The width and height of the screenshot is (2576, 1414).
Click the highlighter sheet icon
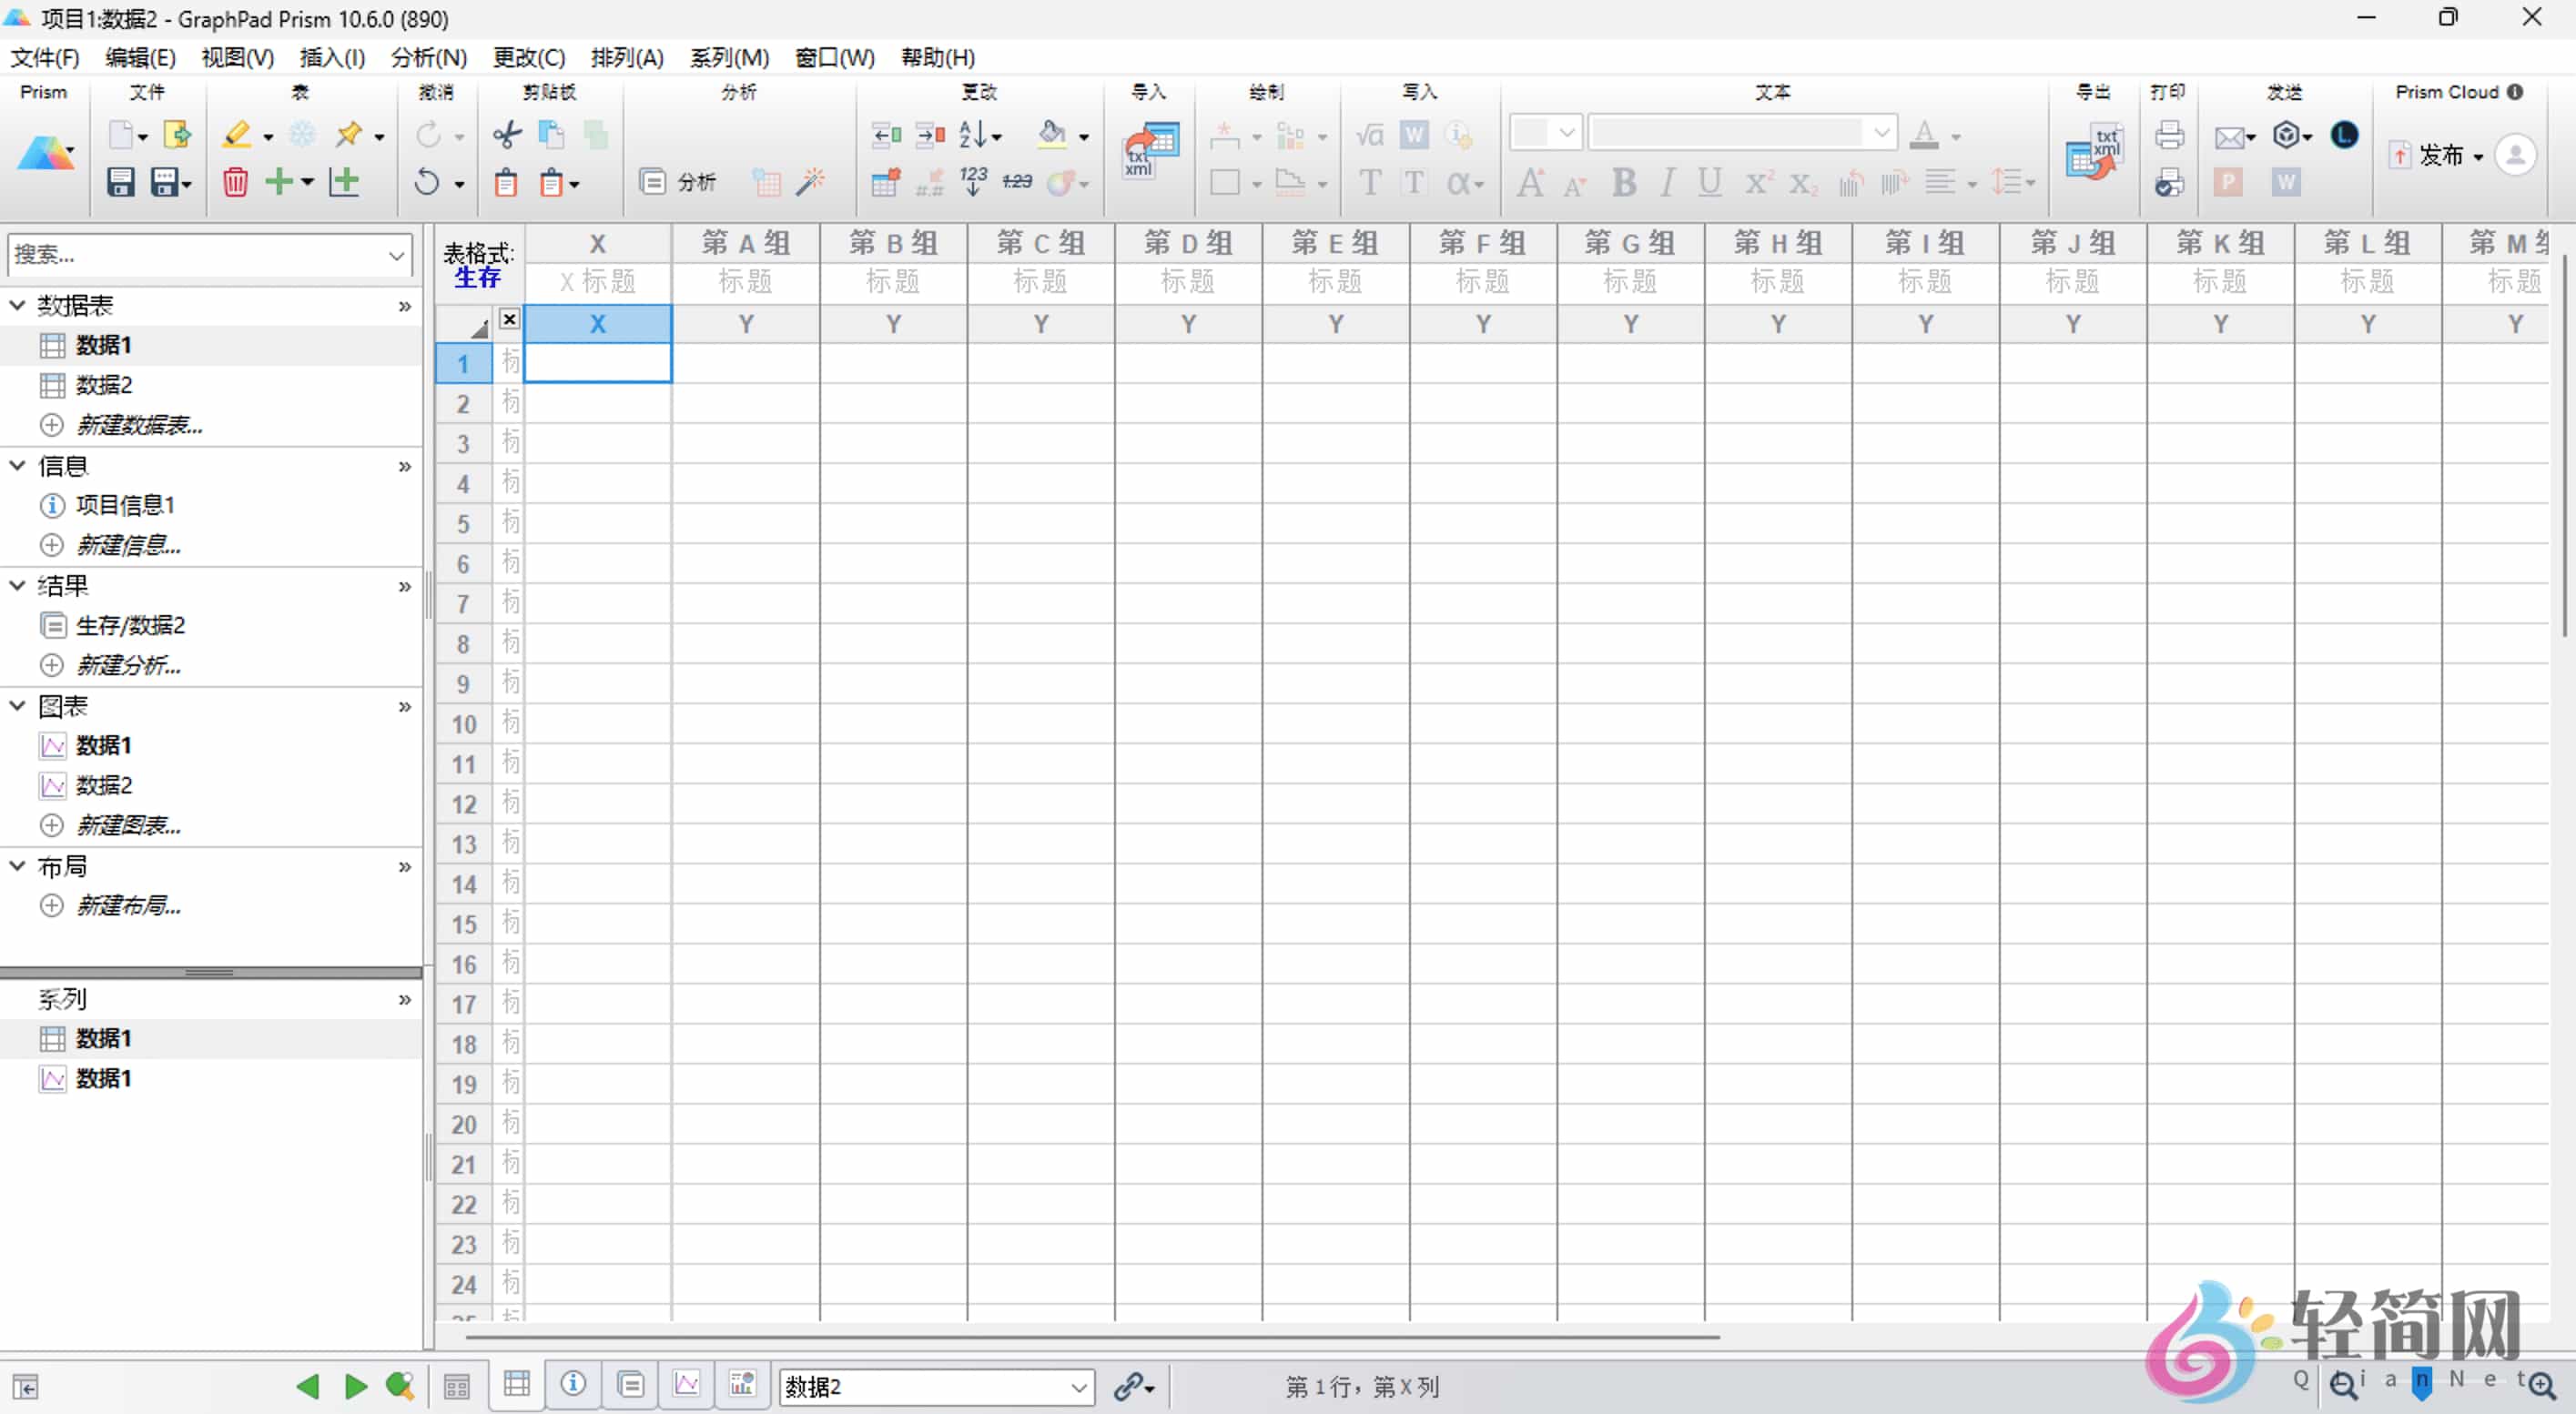[237, 134]
